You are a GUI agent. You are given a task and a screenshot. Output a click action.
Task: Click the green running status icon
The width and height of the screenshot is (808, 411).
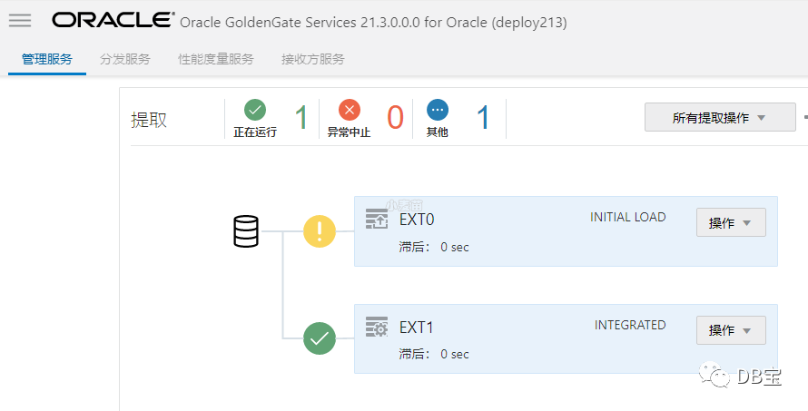[255, 110]
